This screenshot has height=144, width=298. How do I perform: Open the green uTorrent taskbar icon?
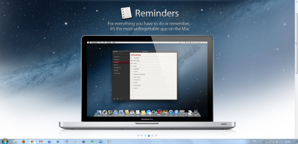92,142
